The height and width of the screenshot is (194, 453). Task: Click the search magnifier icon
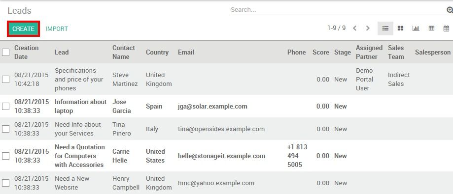coord(450,10)
